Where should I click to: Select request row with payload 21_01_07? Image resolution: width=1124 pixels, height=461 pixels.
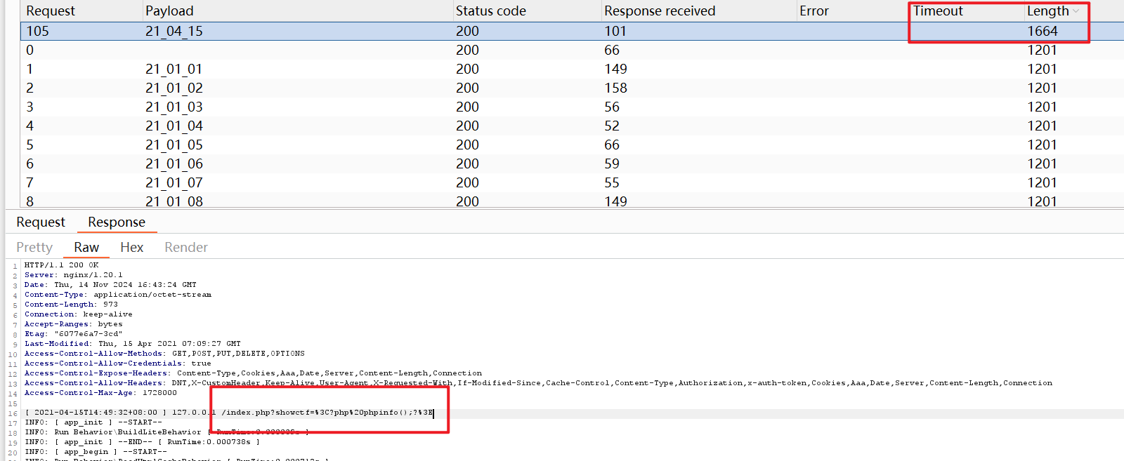click(x=174, y=183)
